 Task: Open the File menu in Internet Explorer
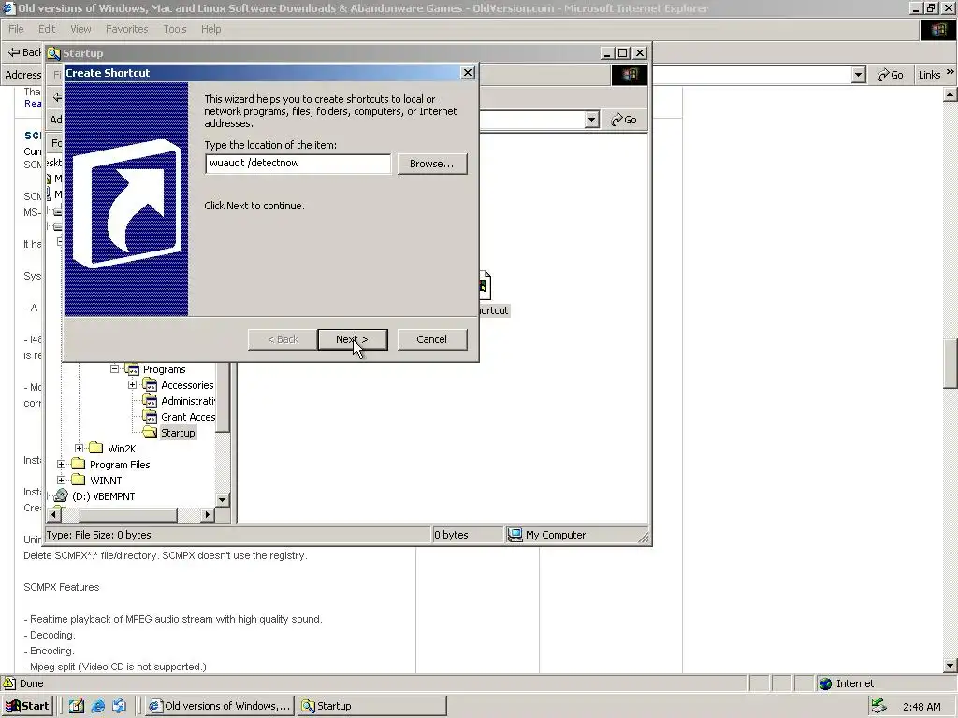coord(16,29)
